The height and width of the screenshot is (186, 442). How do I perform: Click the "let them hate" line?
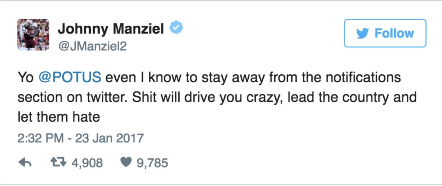[x=59, y=117]
